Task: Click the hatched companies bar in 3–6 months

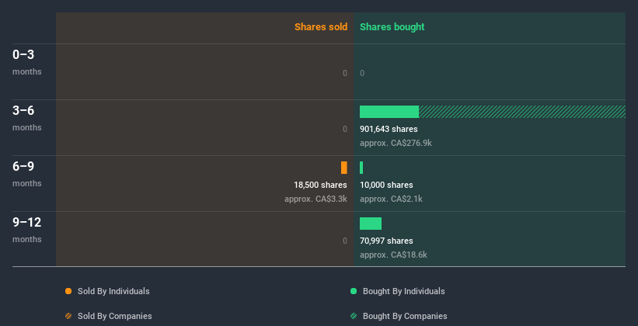Action: point(521,112)
